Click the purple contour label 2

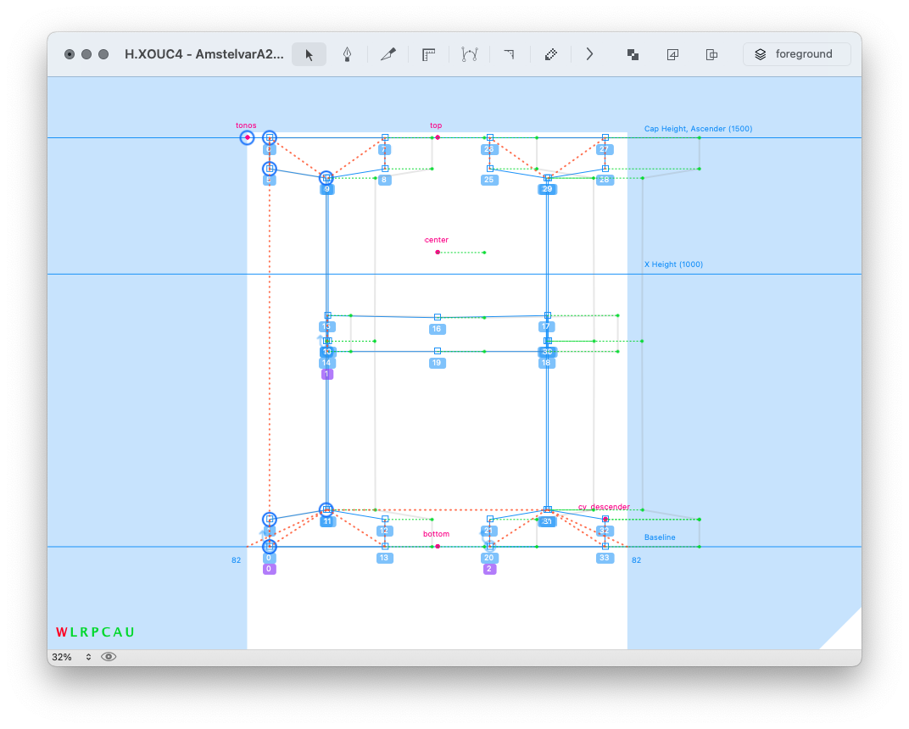pyautogui.click(x=489, y=570)
